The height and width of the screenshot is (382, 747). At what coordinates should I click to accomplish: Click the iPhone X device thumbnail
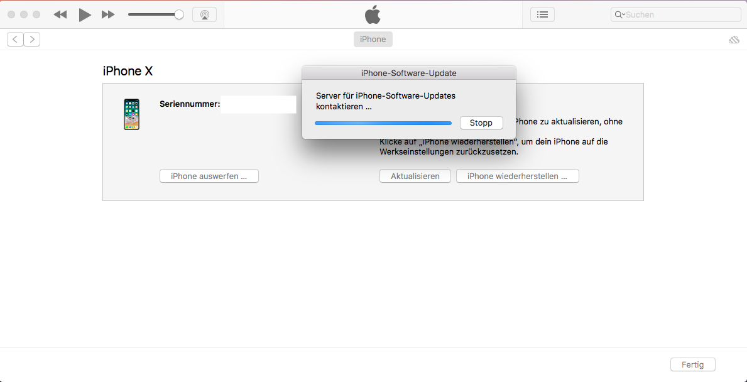click(131, 114)
